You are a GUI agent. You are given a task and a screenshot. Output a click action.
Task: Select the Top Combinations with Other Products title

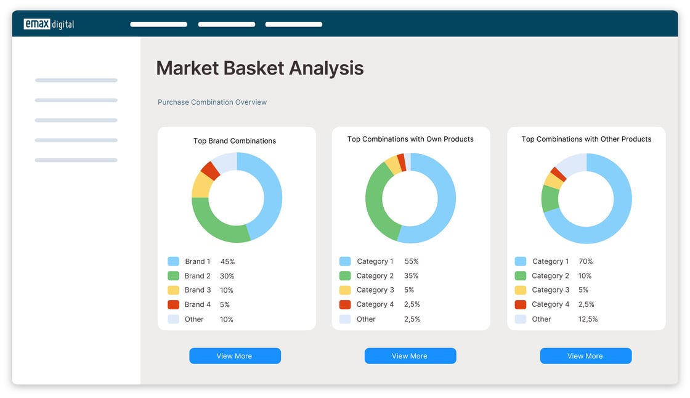[x=586, y=139]
